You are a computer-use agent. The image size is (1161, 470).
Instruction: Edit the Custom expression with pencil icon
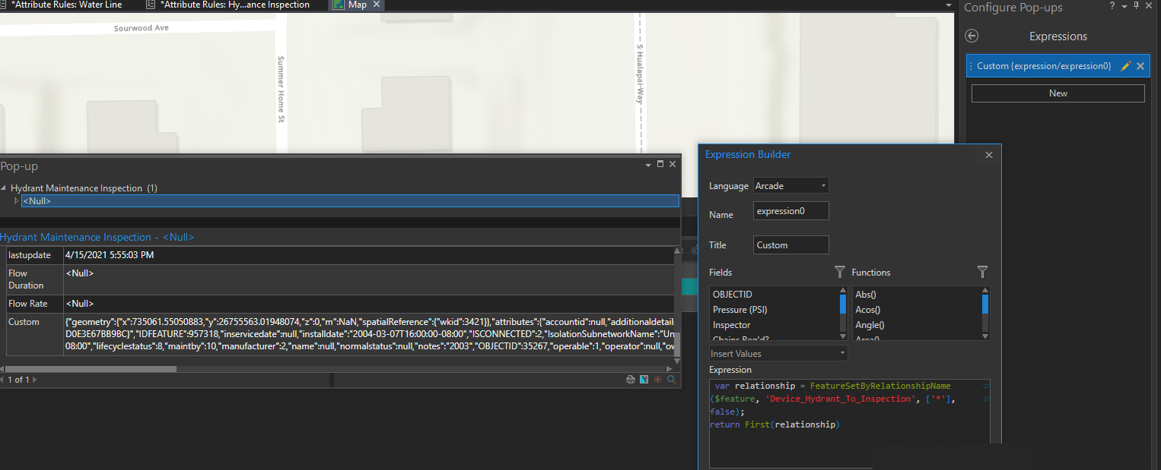1126,66
